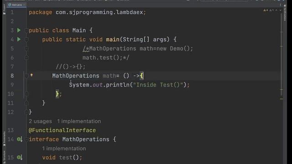Click 'math.test();*/' commented text on line 6
The width and height of the screenshot is (292, 164).
click(x=106, y=58)
